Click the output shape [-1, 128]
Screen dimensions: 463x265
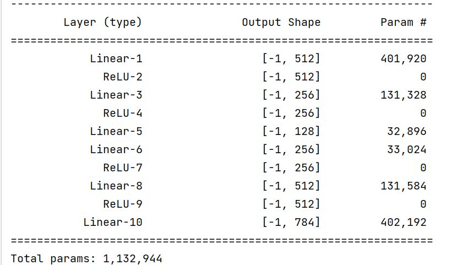[291, 131]
